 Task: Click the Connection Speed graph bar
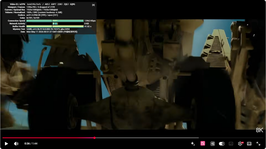55,21
